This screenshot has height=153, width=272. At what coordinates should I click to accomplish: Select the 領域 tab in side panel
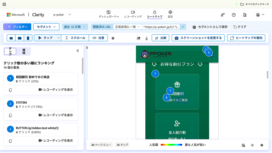tap(24, 51)
